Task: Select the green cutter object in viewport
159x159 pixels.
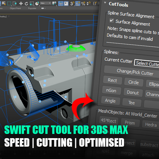Action: point(76,48)
